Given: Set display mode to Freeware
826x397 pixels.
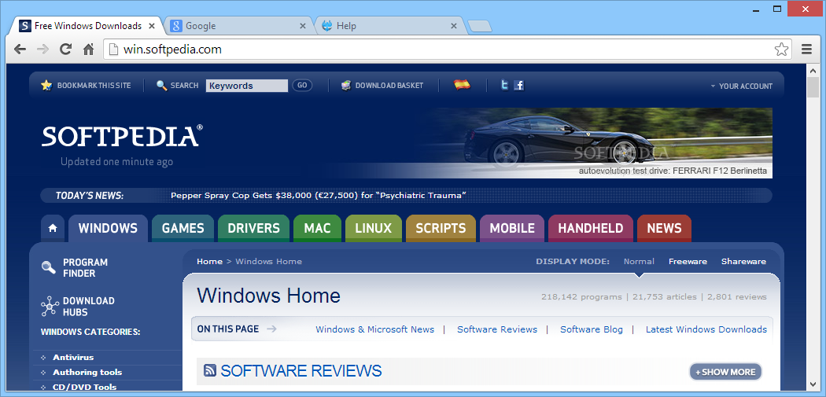Looking at the screenshot, I should (x=688, y=261).
